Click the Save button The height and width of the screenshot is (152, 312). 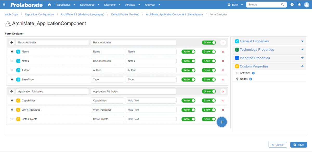click(x=298, y=145)
